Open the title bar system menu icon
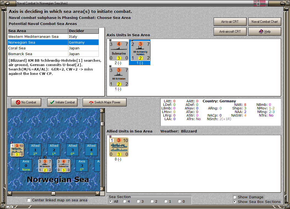290x209 pixels. coord(7,3)
